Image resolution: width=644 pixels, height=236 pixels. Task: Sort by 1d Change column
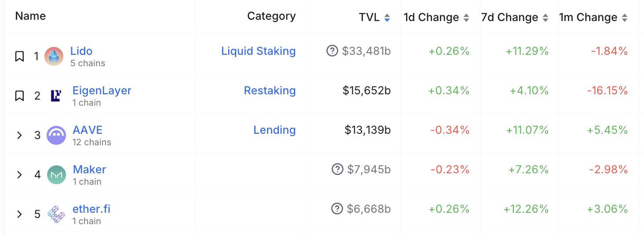436,18
